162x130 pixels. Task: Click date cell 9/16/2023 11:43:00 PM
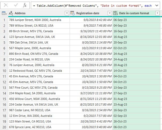tap(91, 31)
